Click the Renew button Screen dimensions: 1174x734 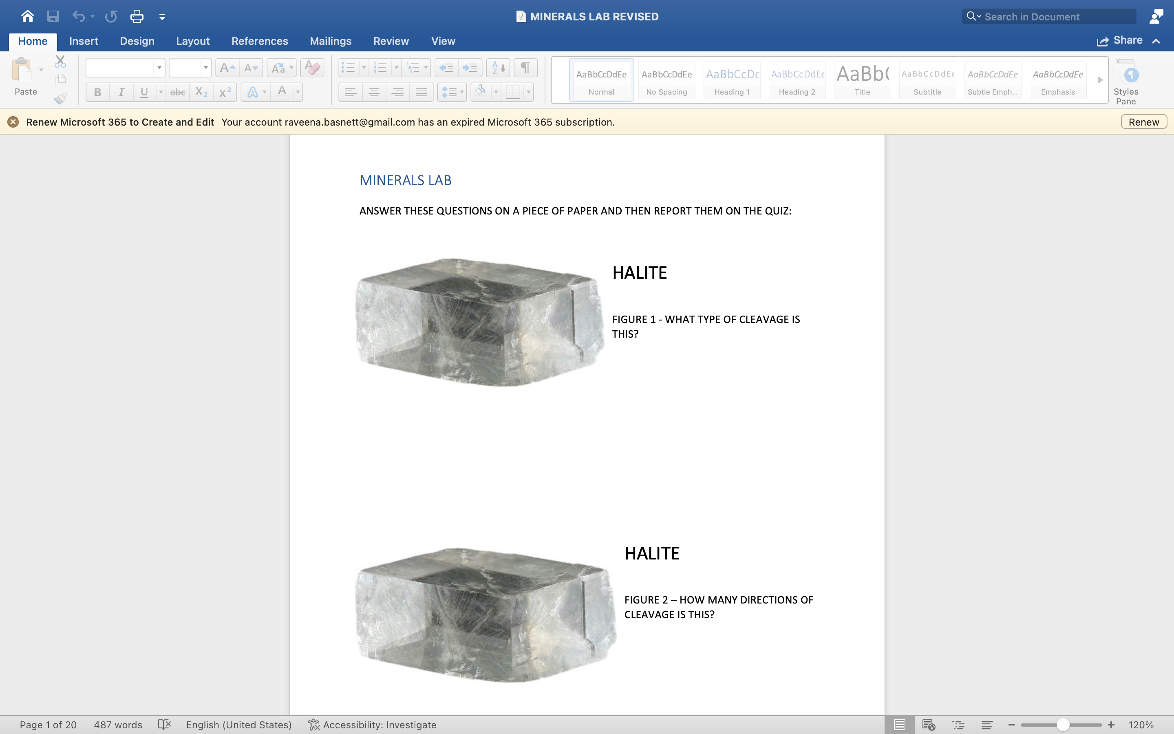click(x=1143, y=122)
